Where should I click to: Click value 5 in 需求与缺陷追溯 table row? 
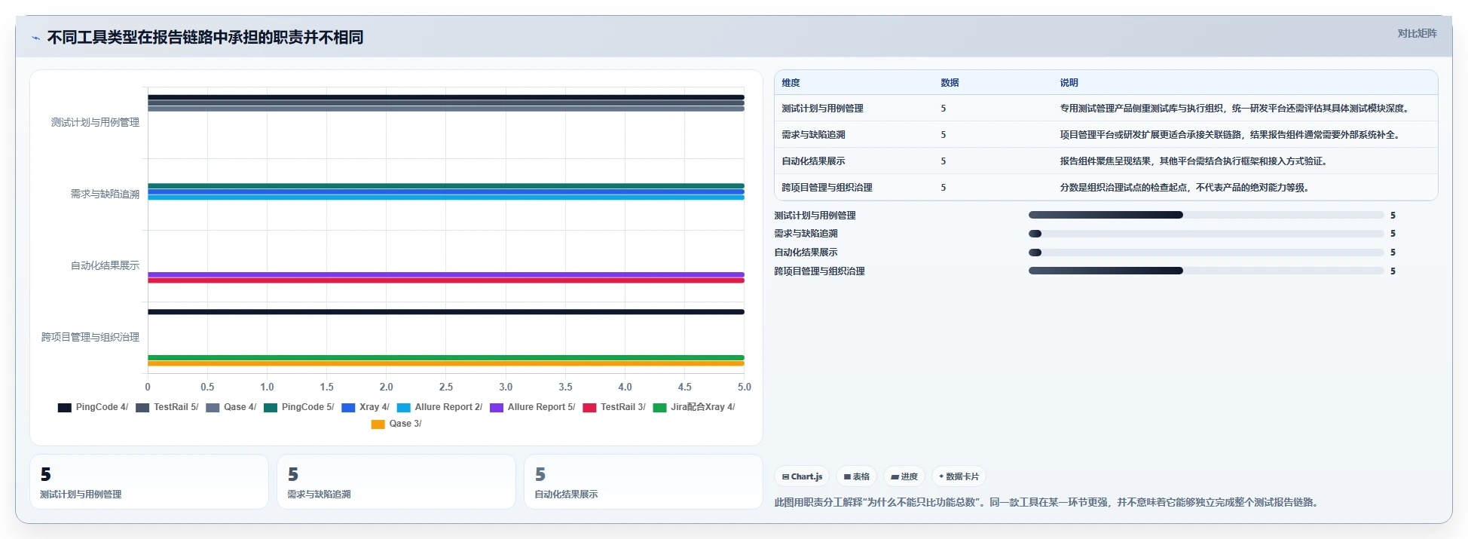943,135
